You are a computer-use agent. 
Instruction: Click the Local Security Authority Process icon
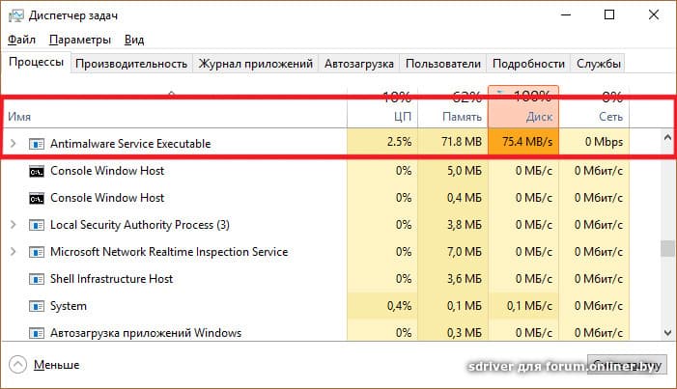tap(37, 225)
